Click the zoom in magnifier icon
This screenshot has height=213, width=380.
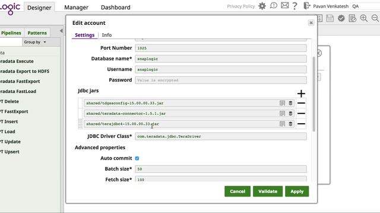tap(364, 18)
